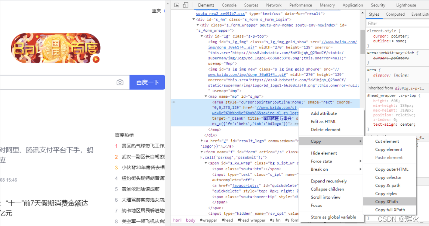Open the soutu_new2 css stylesheet link
This screenshot has width=429, height=226.
(x=220, y=14)
